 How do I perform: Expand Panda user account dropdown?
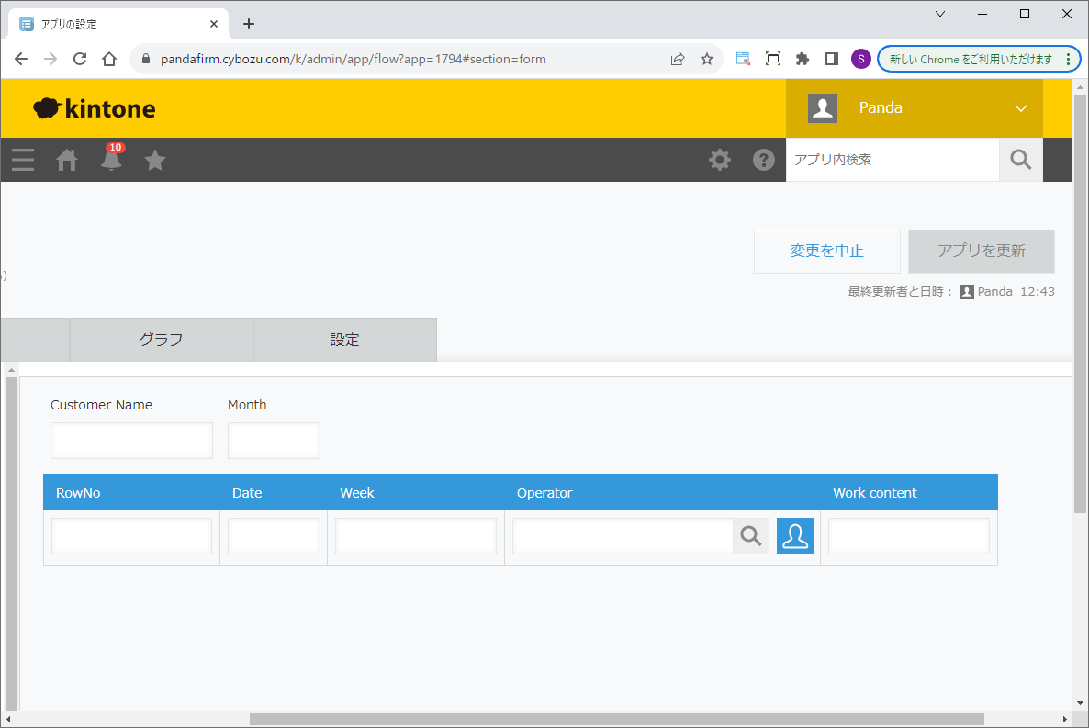click(x=1020, y=108)
